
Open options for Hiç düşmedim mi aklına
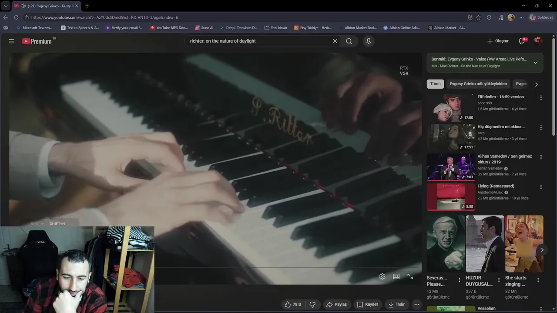click(x=541, y=127)
